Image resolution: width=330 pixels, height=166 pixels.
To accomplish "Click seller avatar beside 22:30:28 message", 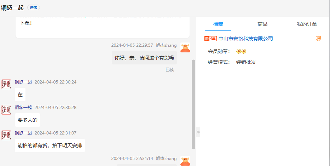I will [x=6, y=110].
